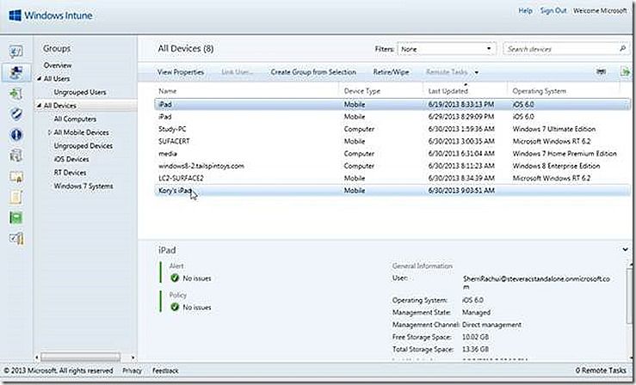Click green check icon under Policy
This screenshot has height=385, width=636.
click(x=175, y=308)
